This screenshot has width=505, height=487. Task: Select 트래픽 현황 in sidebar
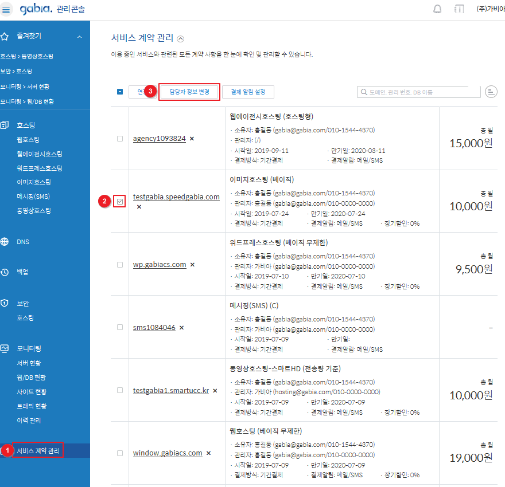(x=32, y=406)
